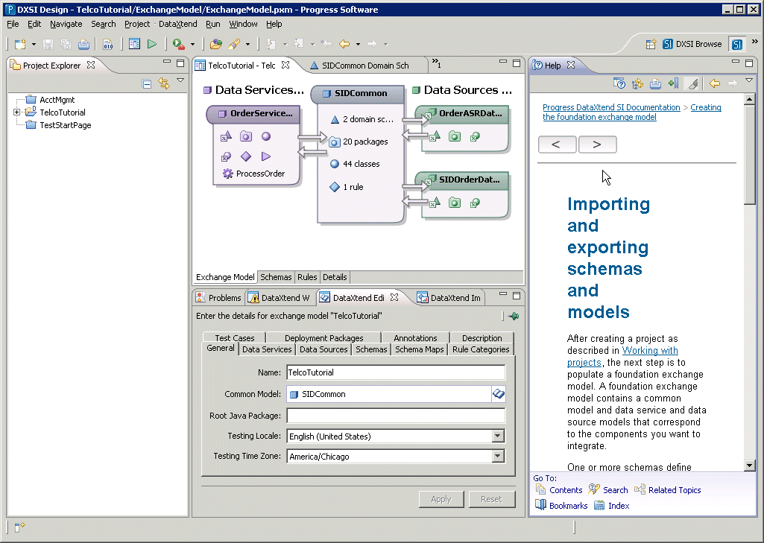
Task: Click the Print icon in main toolbar
Action: tap(83, 44)
